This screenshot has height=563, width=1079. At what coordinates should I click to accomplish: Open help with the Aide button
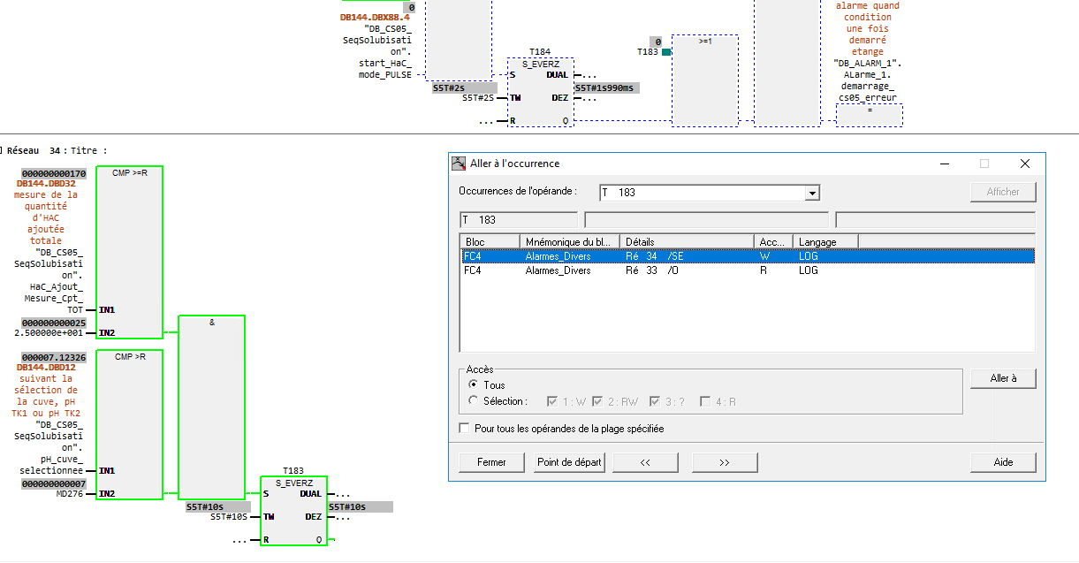point(1002,462)
